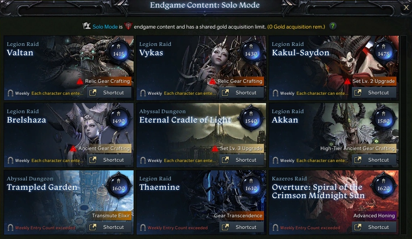Click the green question mark help icon

click(333, 26)
